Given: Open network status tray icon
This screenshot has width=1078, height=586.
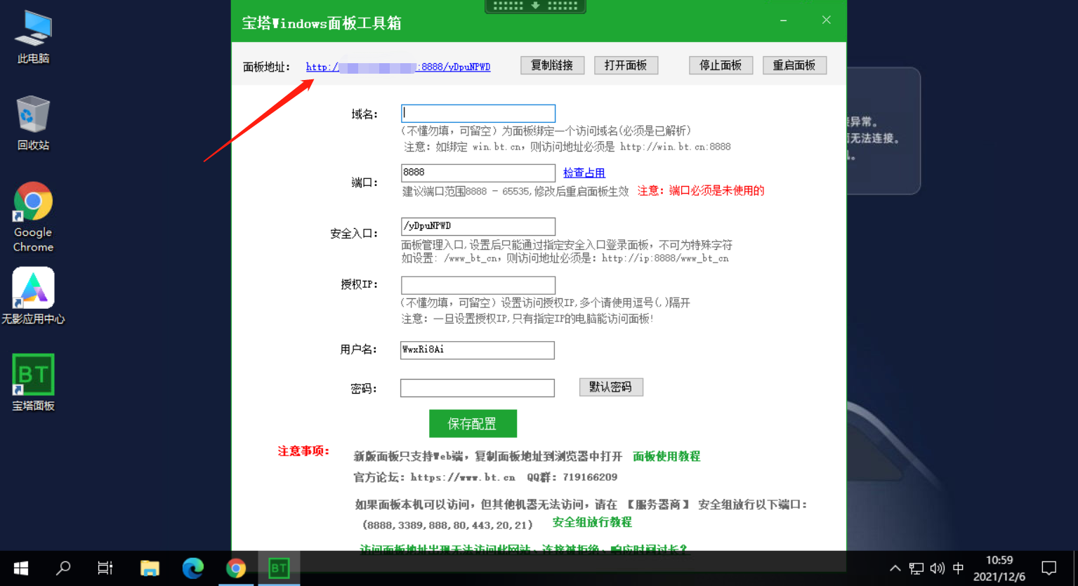Looking at the screenshot, I should [x=916, y=568].
